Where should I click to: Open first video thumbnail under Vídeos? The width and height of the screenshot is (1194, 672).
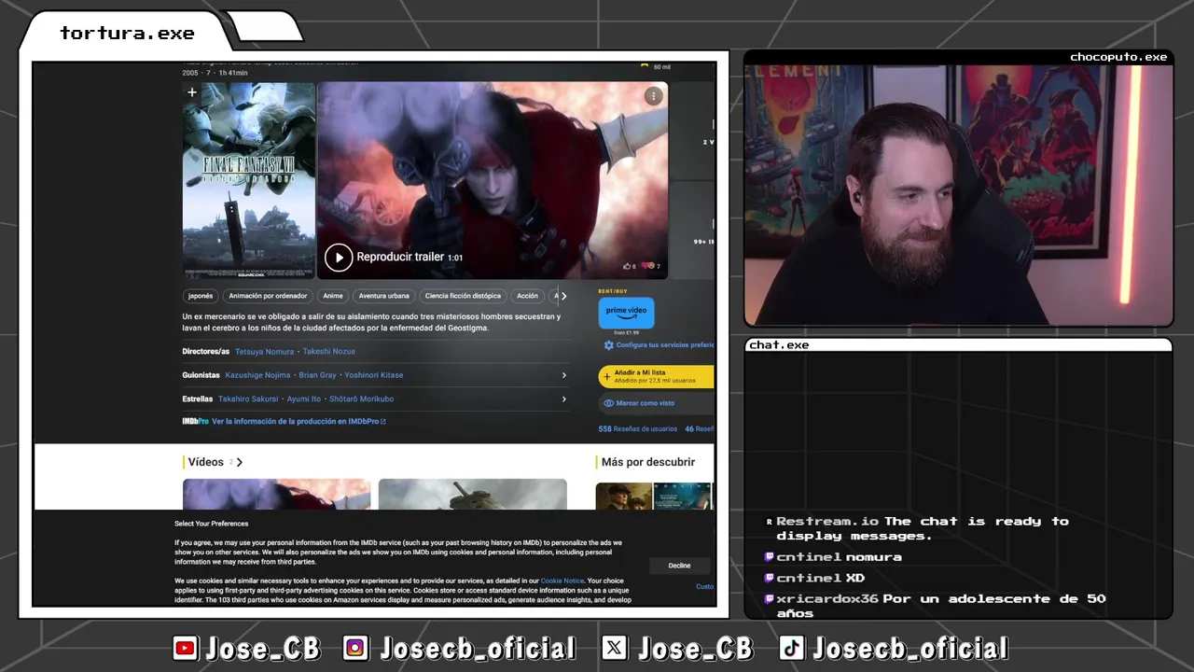277,494
